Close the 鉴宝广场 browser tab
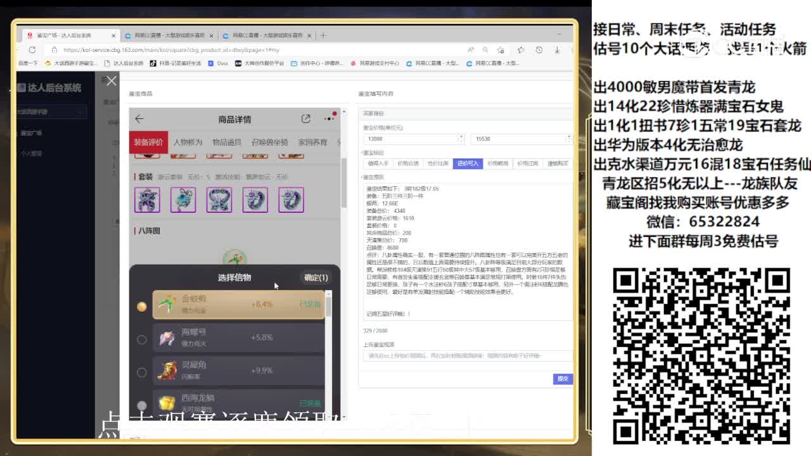 113,35
